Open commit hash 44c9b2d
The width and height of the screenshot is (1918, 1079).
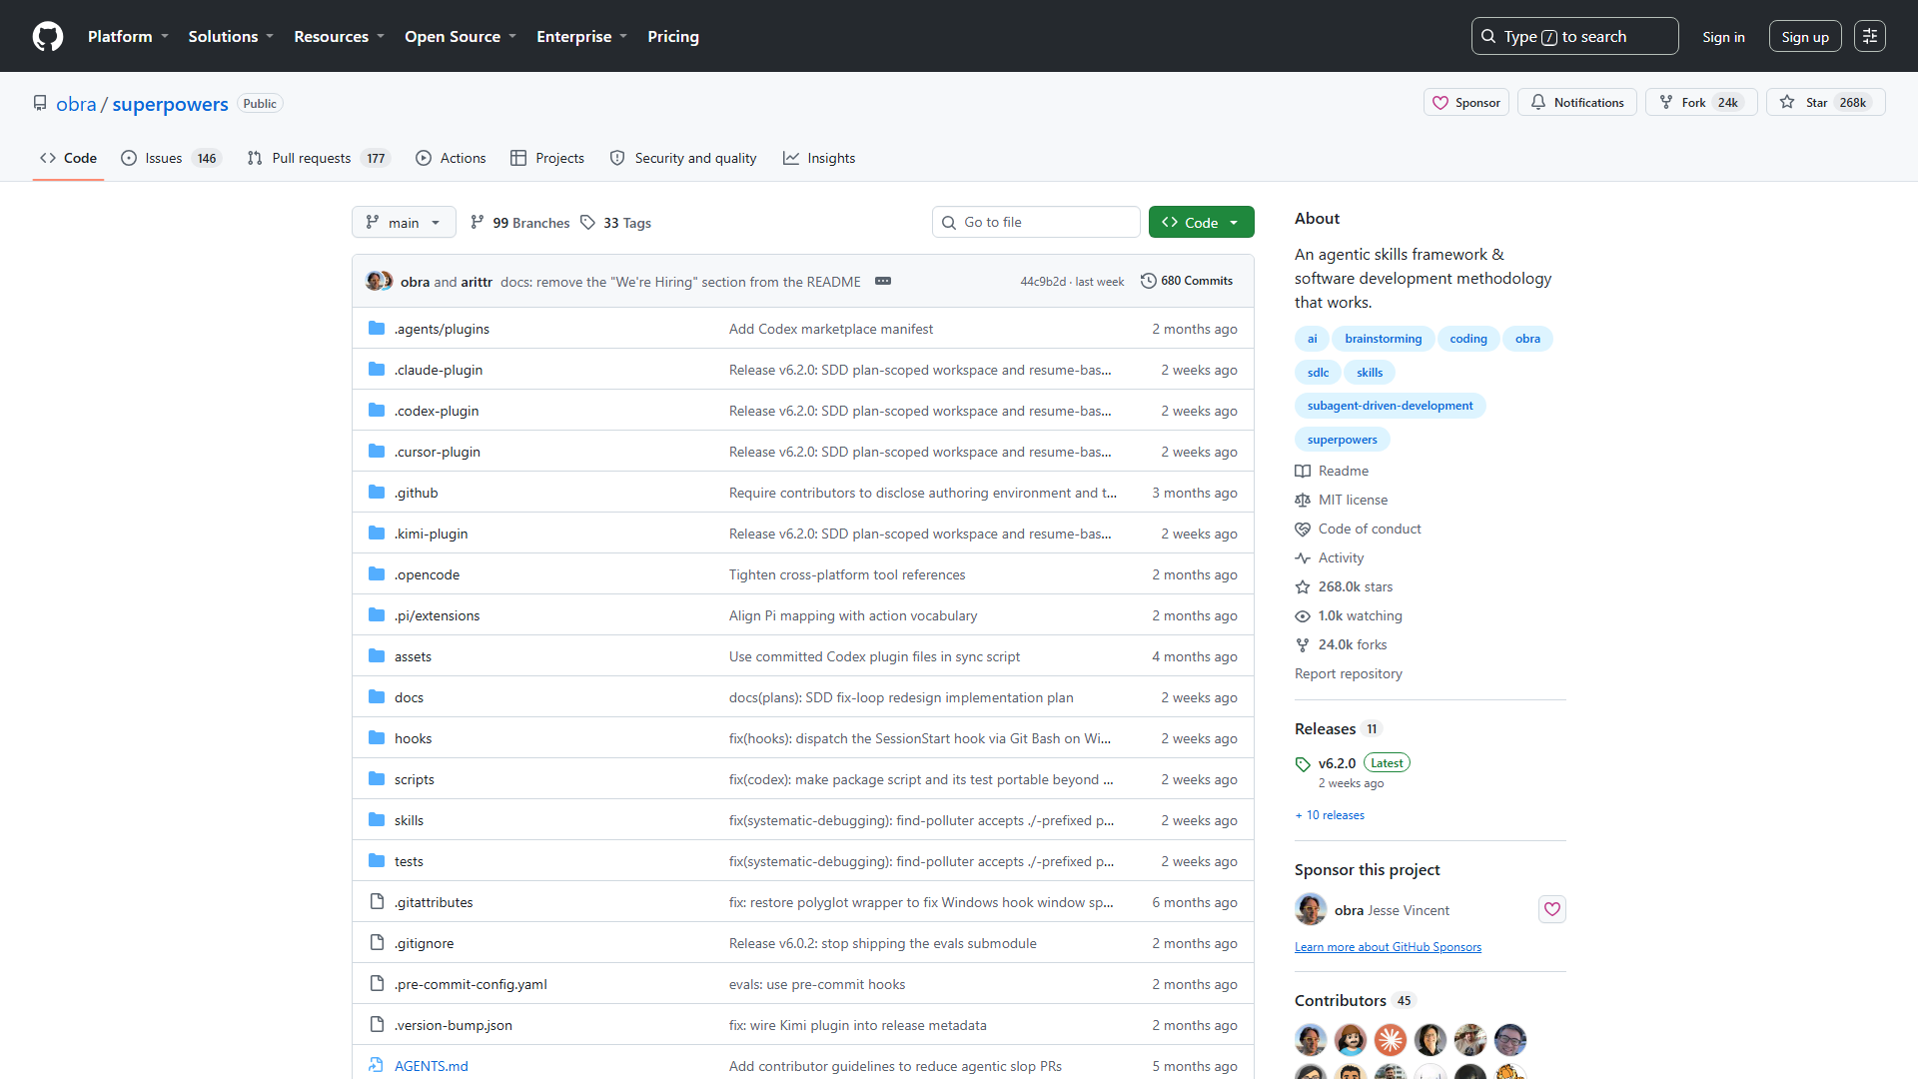coord(1042,282)
